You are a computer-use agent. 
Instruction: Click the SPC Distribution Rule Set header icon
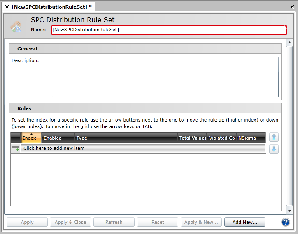pos(16,25)
